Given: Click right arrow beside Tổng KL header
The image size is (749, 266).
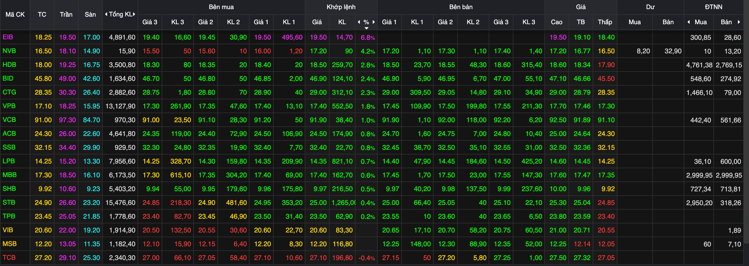Looking at the screenshot, I should coord(134,14).
